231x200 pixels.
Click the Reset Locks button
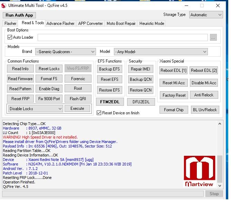[x=49, y=69]
